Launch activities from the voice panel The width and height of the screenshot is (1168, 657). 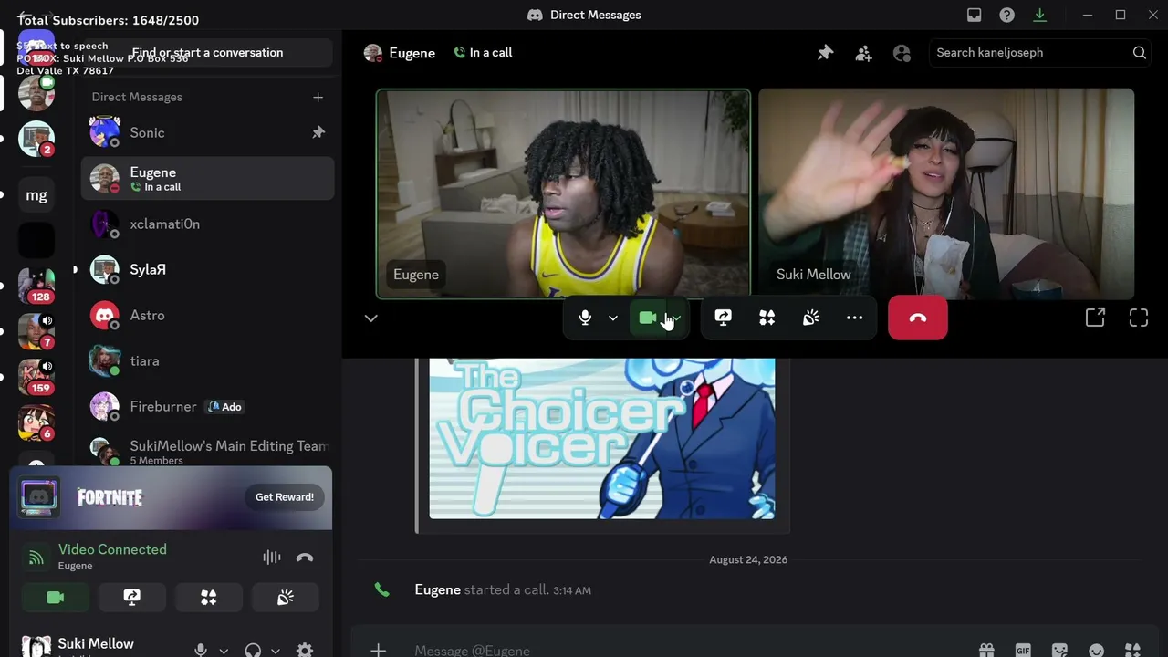click(209, 597)
